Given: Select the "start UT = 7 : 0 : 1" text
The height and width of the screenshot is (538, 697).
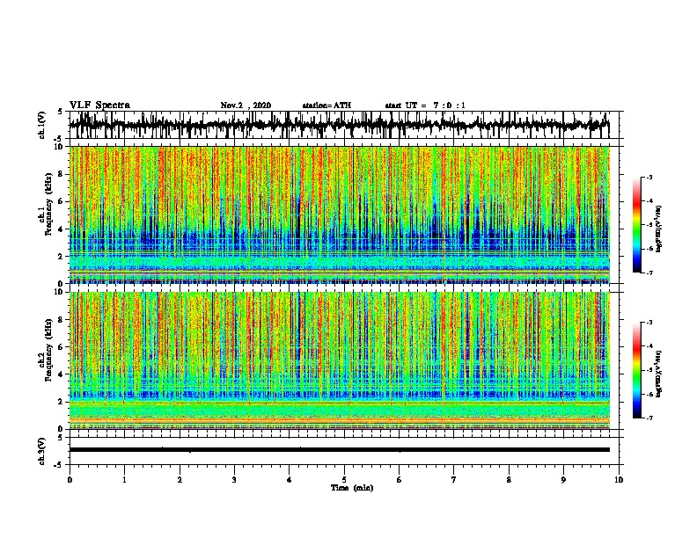Looking at the screenshot, I should point(425,105).
